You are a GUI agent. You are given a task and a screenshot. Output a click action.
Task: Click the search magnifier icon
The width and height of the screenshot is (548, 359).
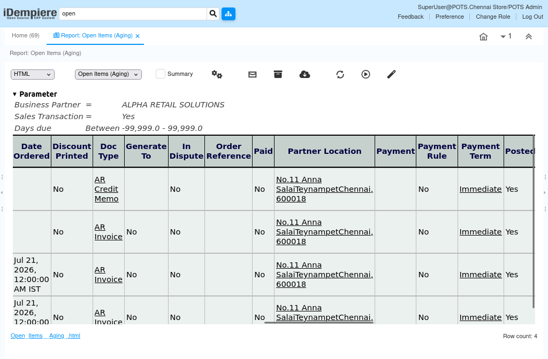click(213, 13)
